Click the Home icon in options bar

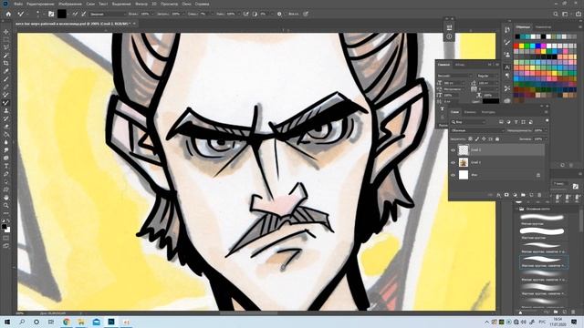[8, 14]
